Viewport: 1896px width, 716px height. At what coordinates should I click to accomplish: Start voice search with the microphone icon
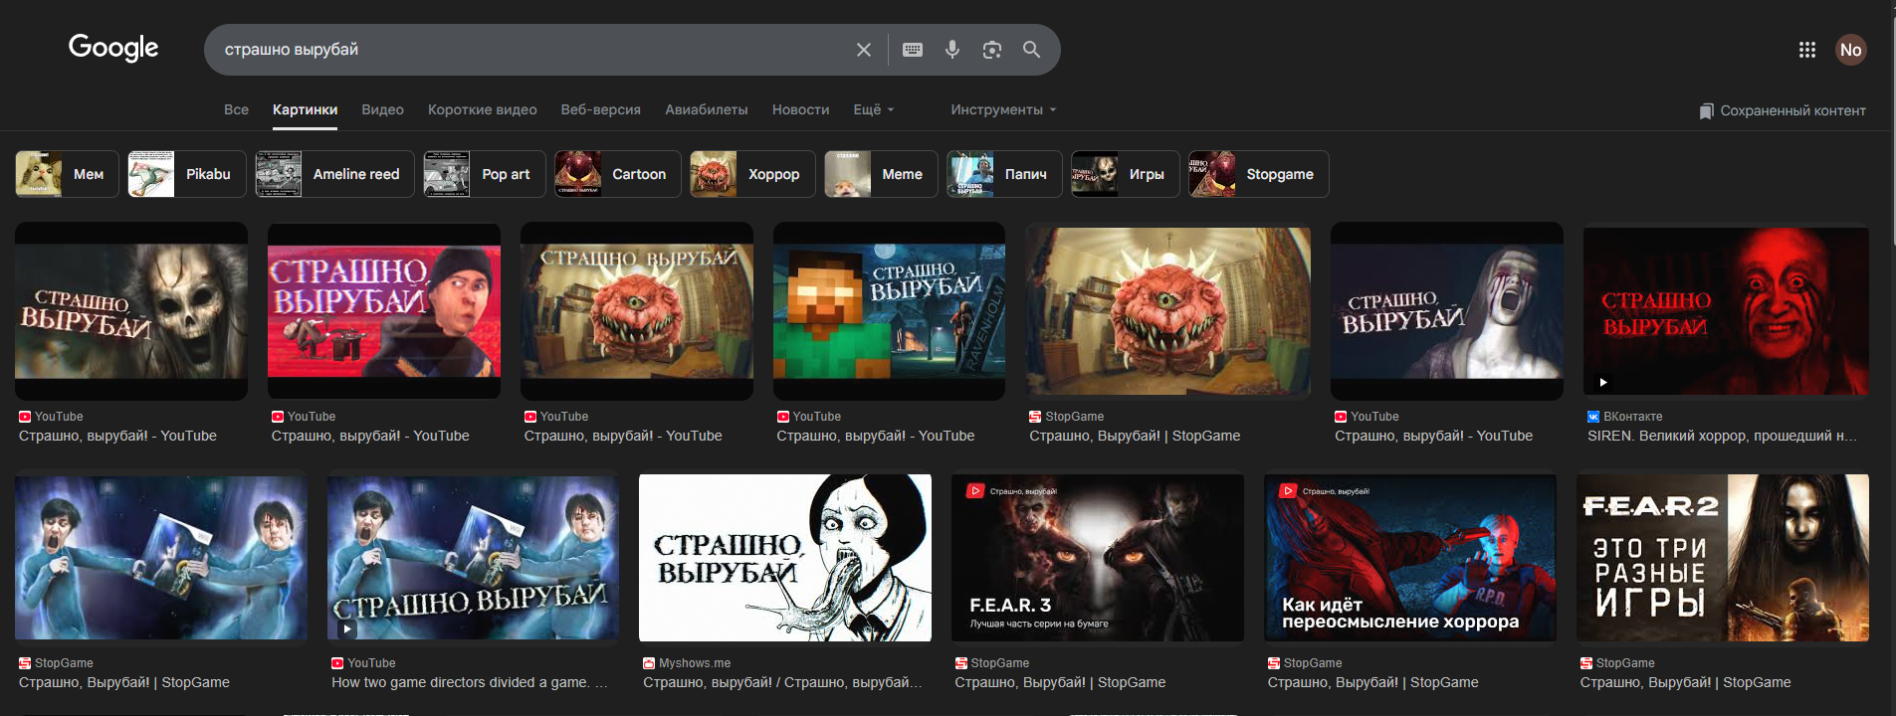[952, 50]
